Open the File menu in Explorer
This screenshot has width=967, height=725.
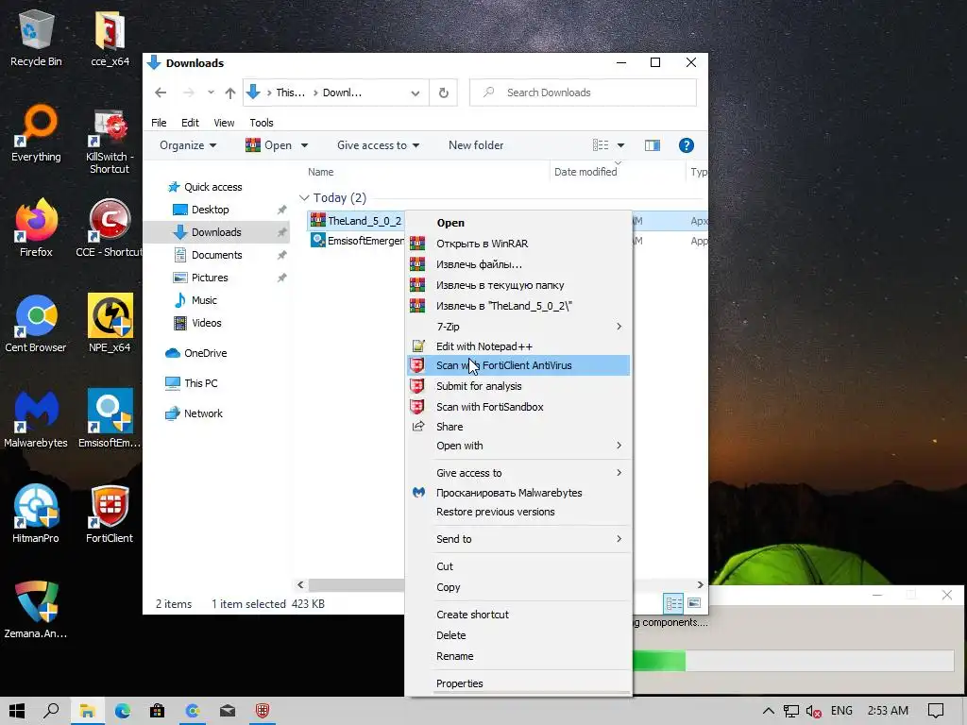[x=159, y=123]
